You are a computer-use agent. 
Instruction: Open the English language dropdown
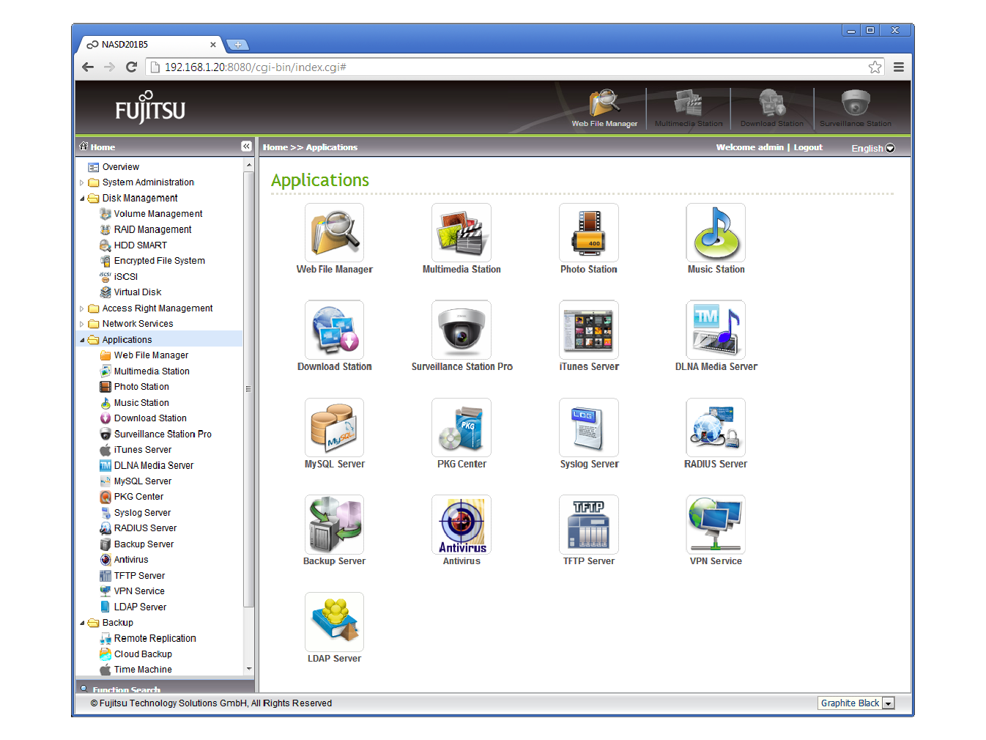pyautogui.click(x=872, y=148)
